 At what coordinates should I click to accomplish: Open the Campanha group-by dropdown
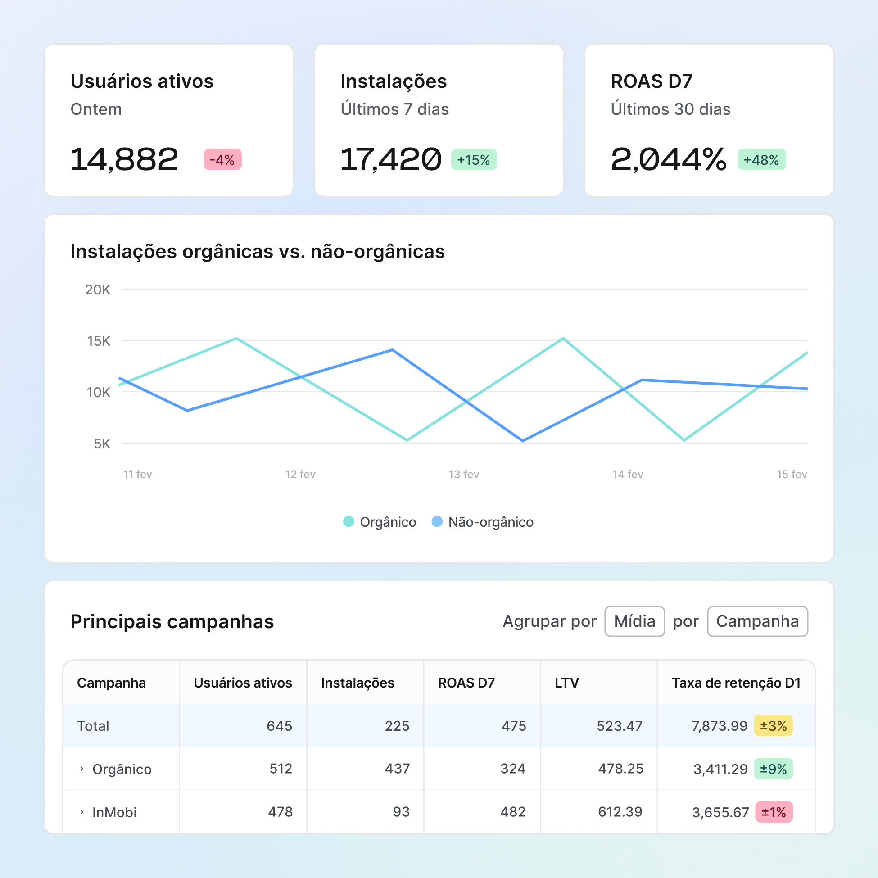pyautogui.click(x=757, y=621)
